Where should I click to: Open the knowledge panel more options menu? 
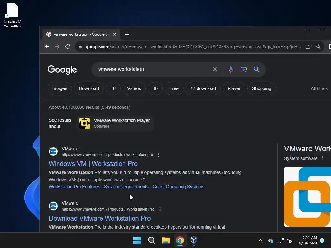coord(322,158)
